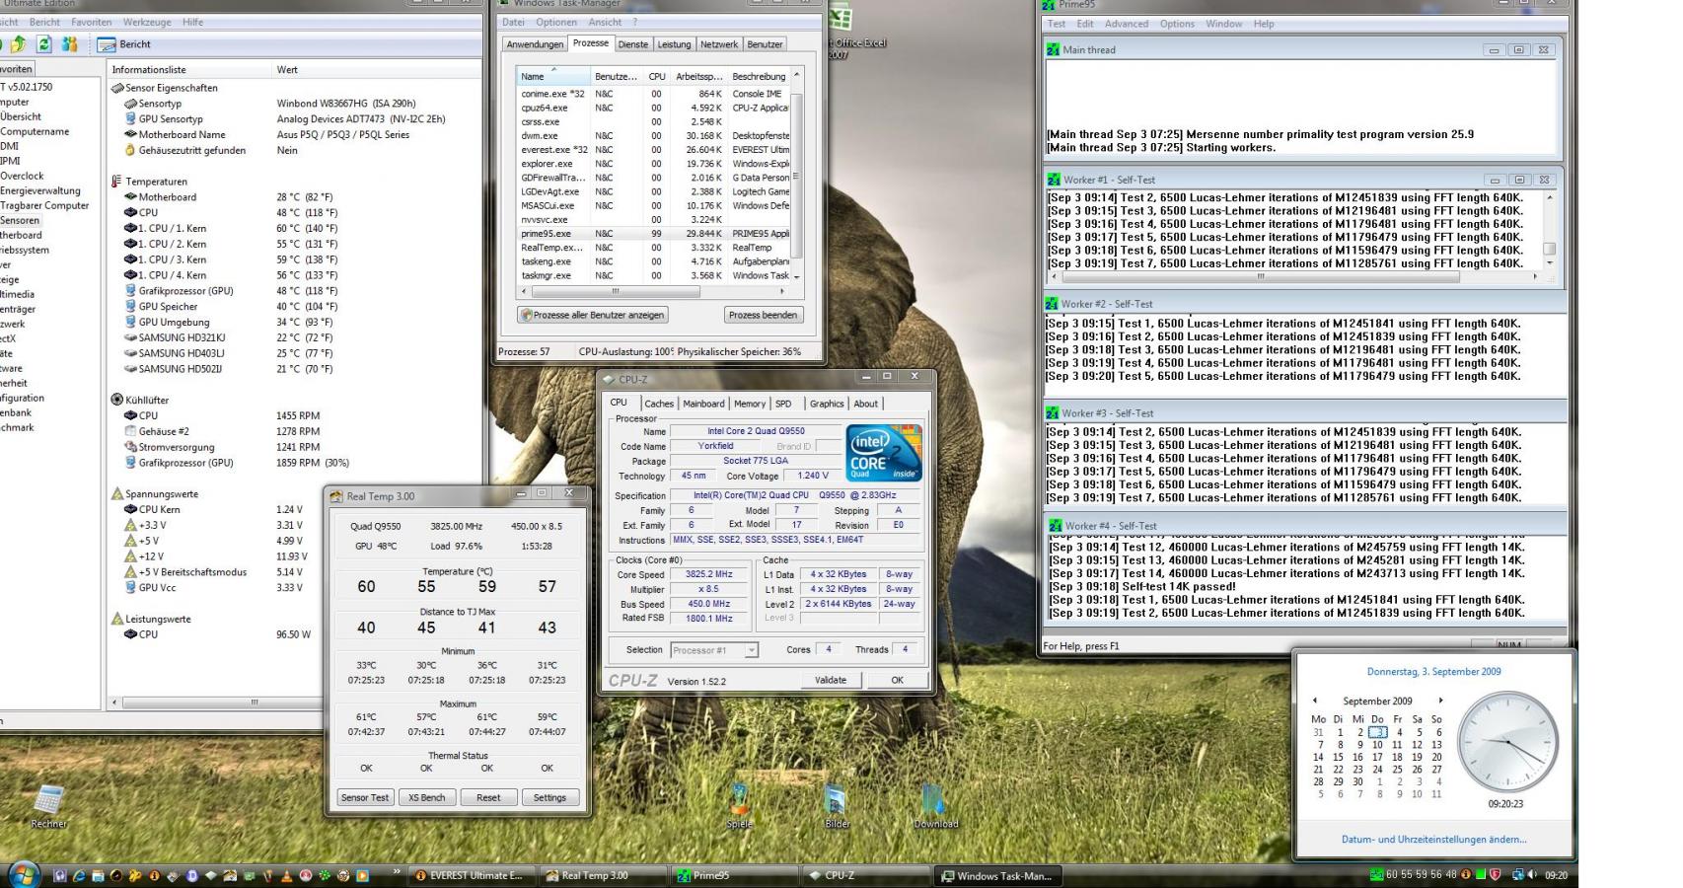The height and width of the screenshot is (888, 1683).
Task: Click the EVEREST orange tray icon
Action: [1466, 875]
